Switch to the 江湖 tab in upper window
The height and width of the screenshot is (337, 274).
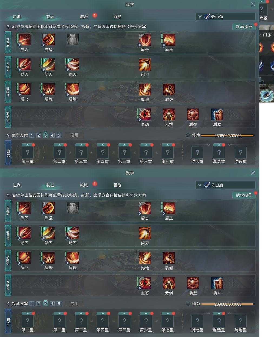click(x=17, y=16)
